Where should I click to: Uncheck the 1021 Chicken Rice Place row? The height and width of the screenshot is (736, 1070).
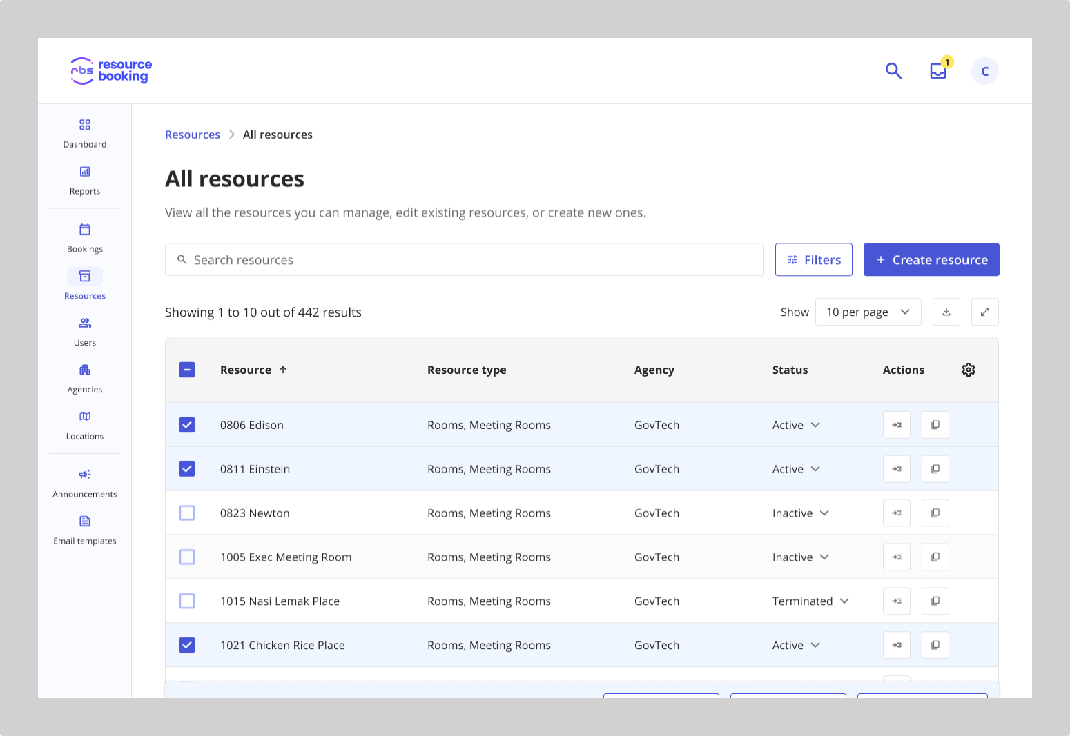pyautogui.click(x=187, y=645)
